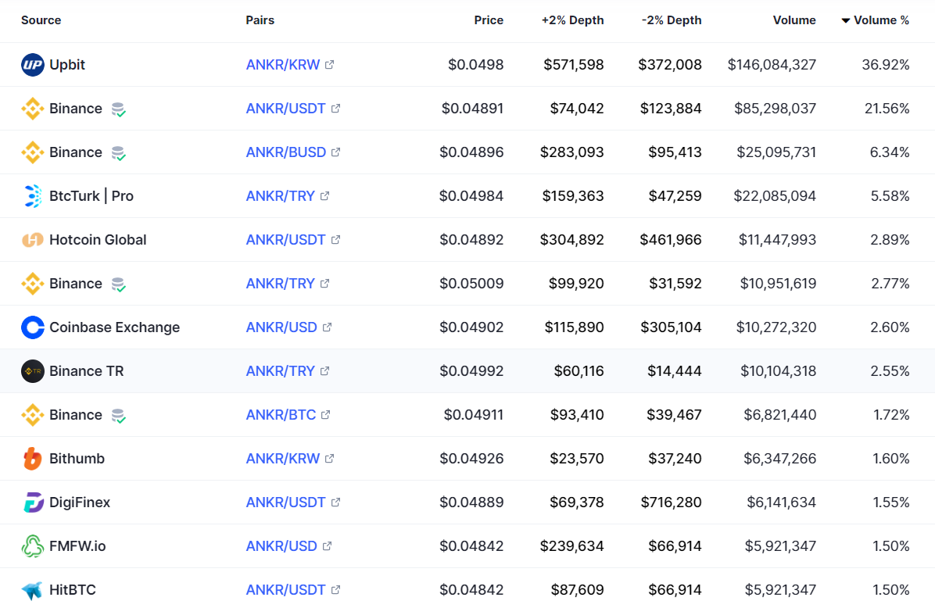Open the external link icon for Bithumb ANKR/KRW

pos(329,459)
